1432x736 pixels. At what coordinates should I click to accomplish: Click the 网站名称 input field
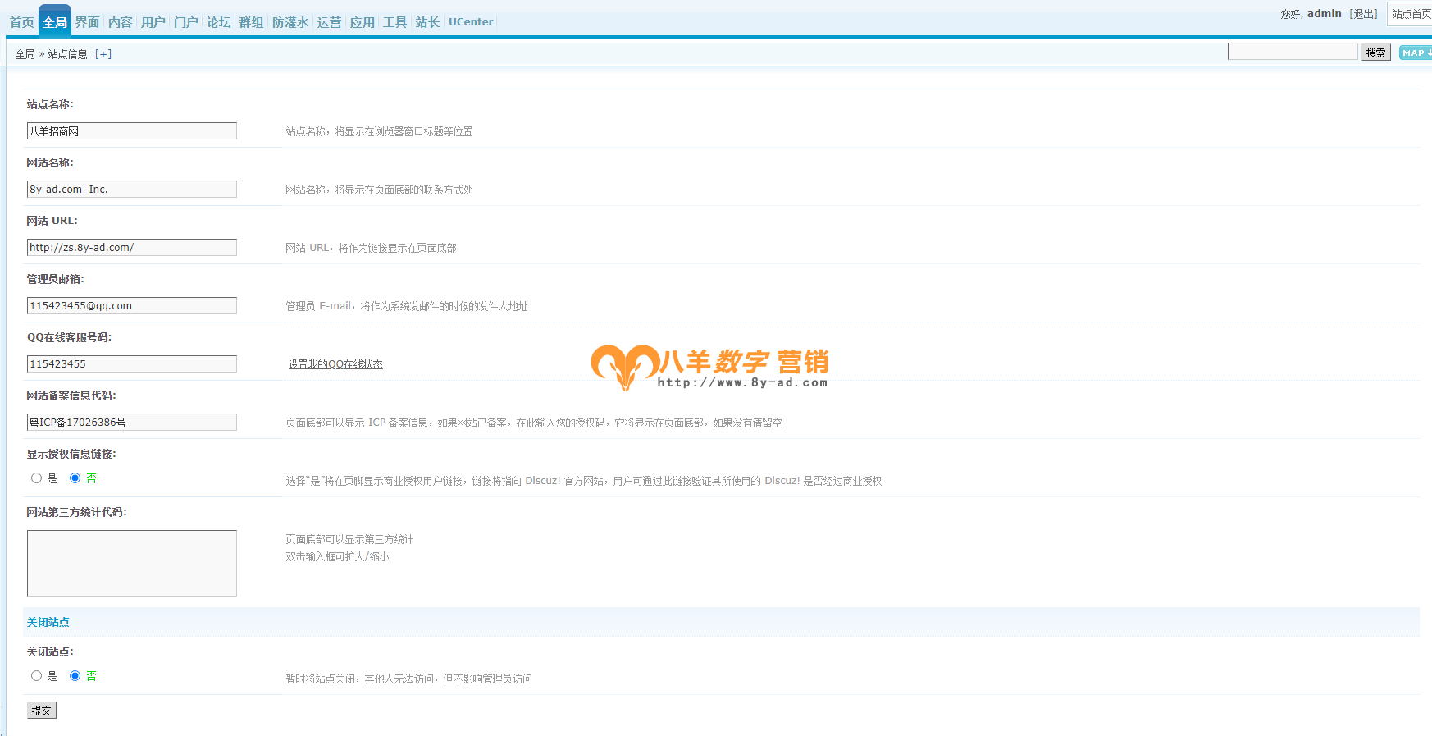pos(132,190)
